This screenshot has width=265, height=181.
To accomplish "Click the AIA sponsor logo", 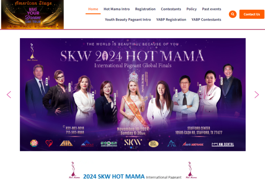I will point(66,144).
